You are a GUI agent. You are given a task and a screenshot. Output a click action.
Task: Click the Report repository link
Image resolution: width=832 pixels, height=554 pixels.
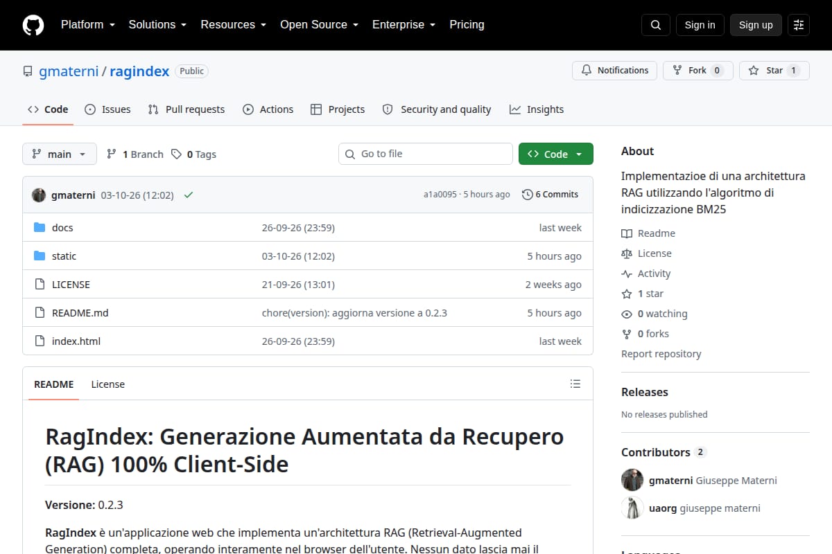661,354
